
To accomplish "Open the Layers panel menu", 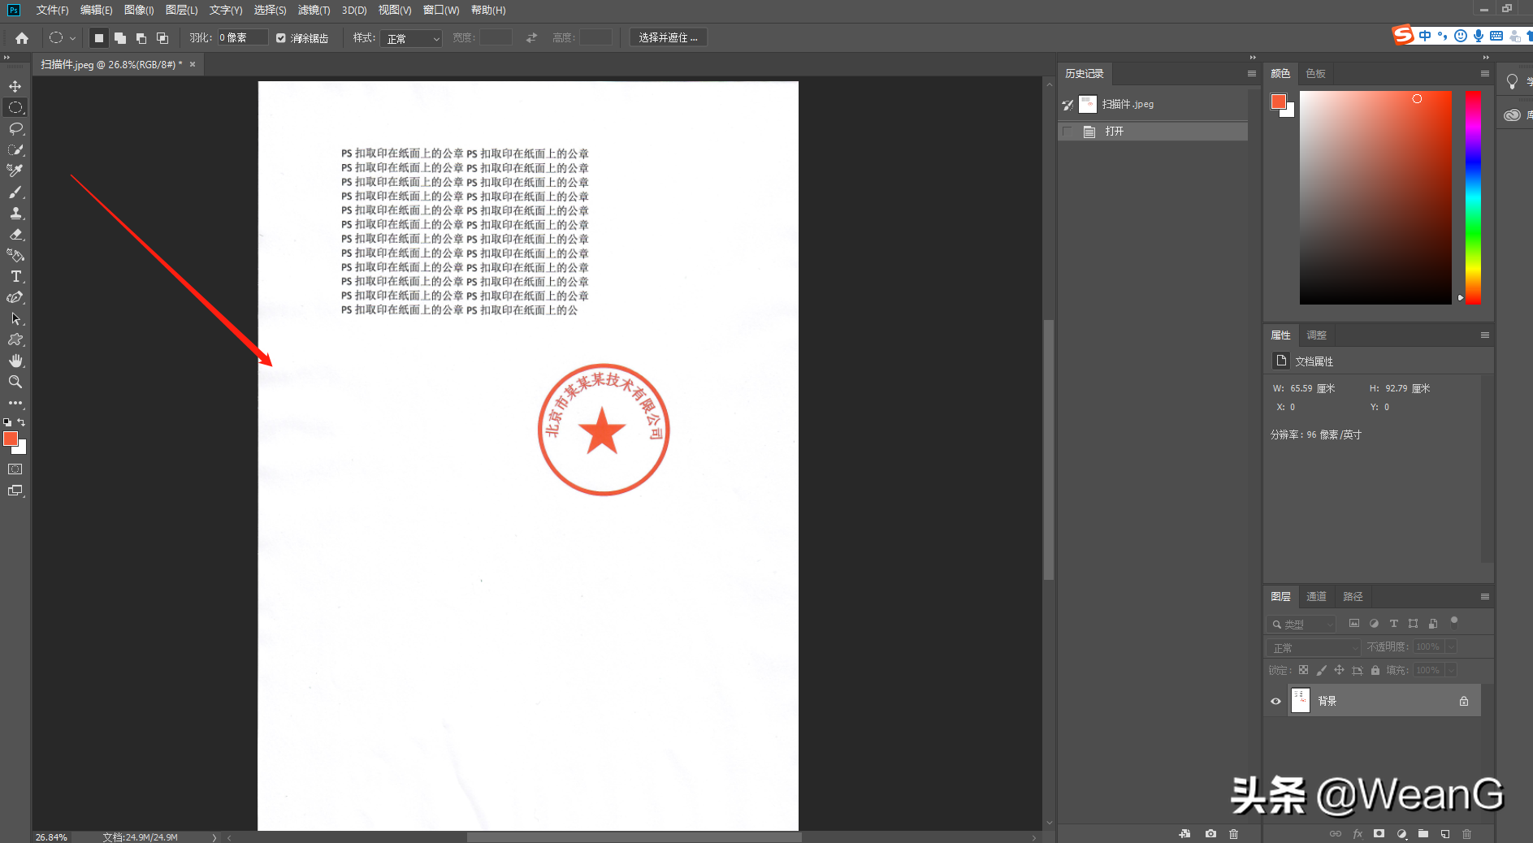I will coord(1485,596).
